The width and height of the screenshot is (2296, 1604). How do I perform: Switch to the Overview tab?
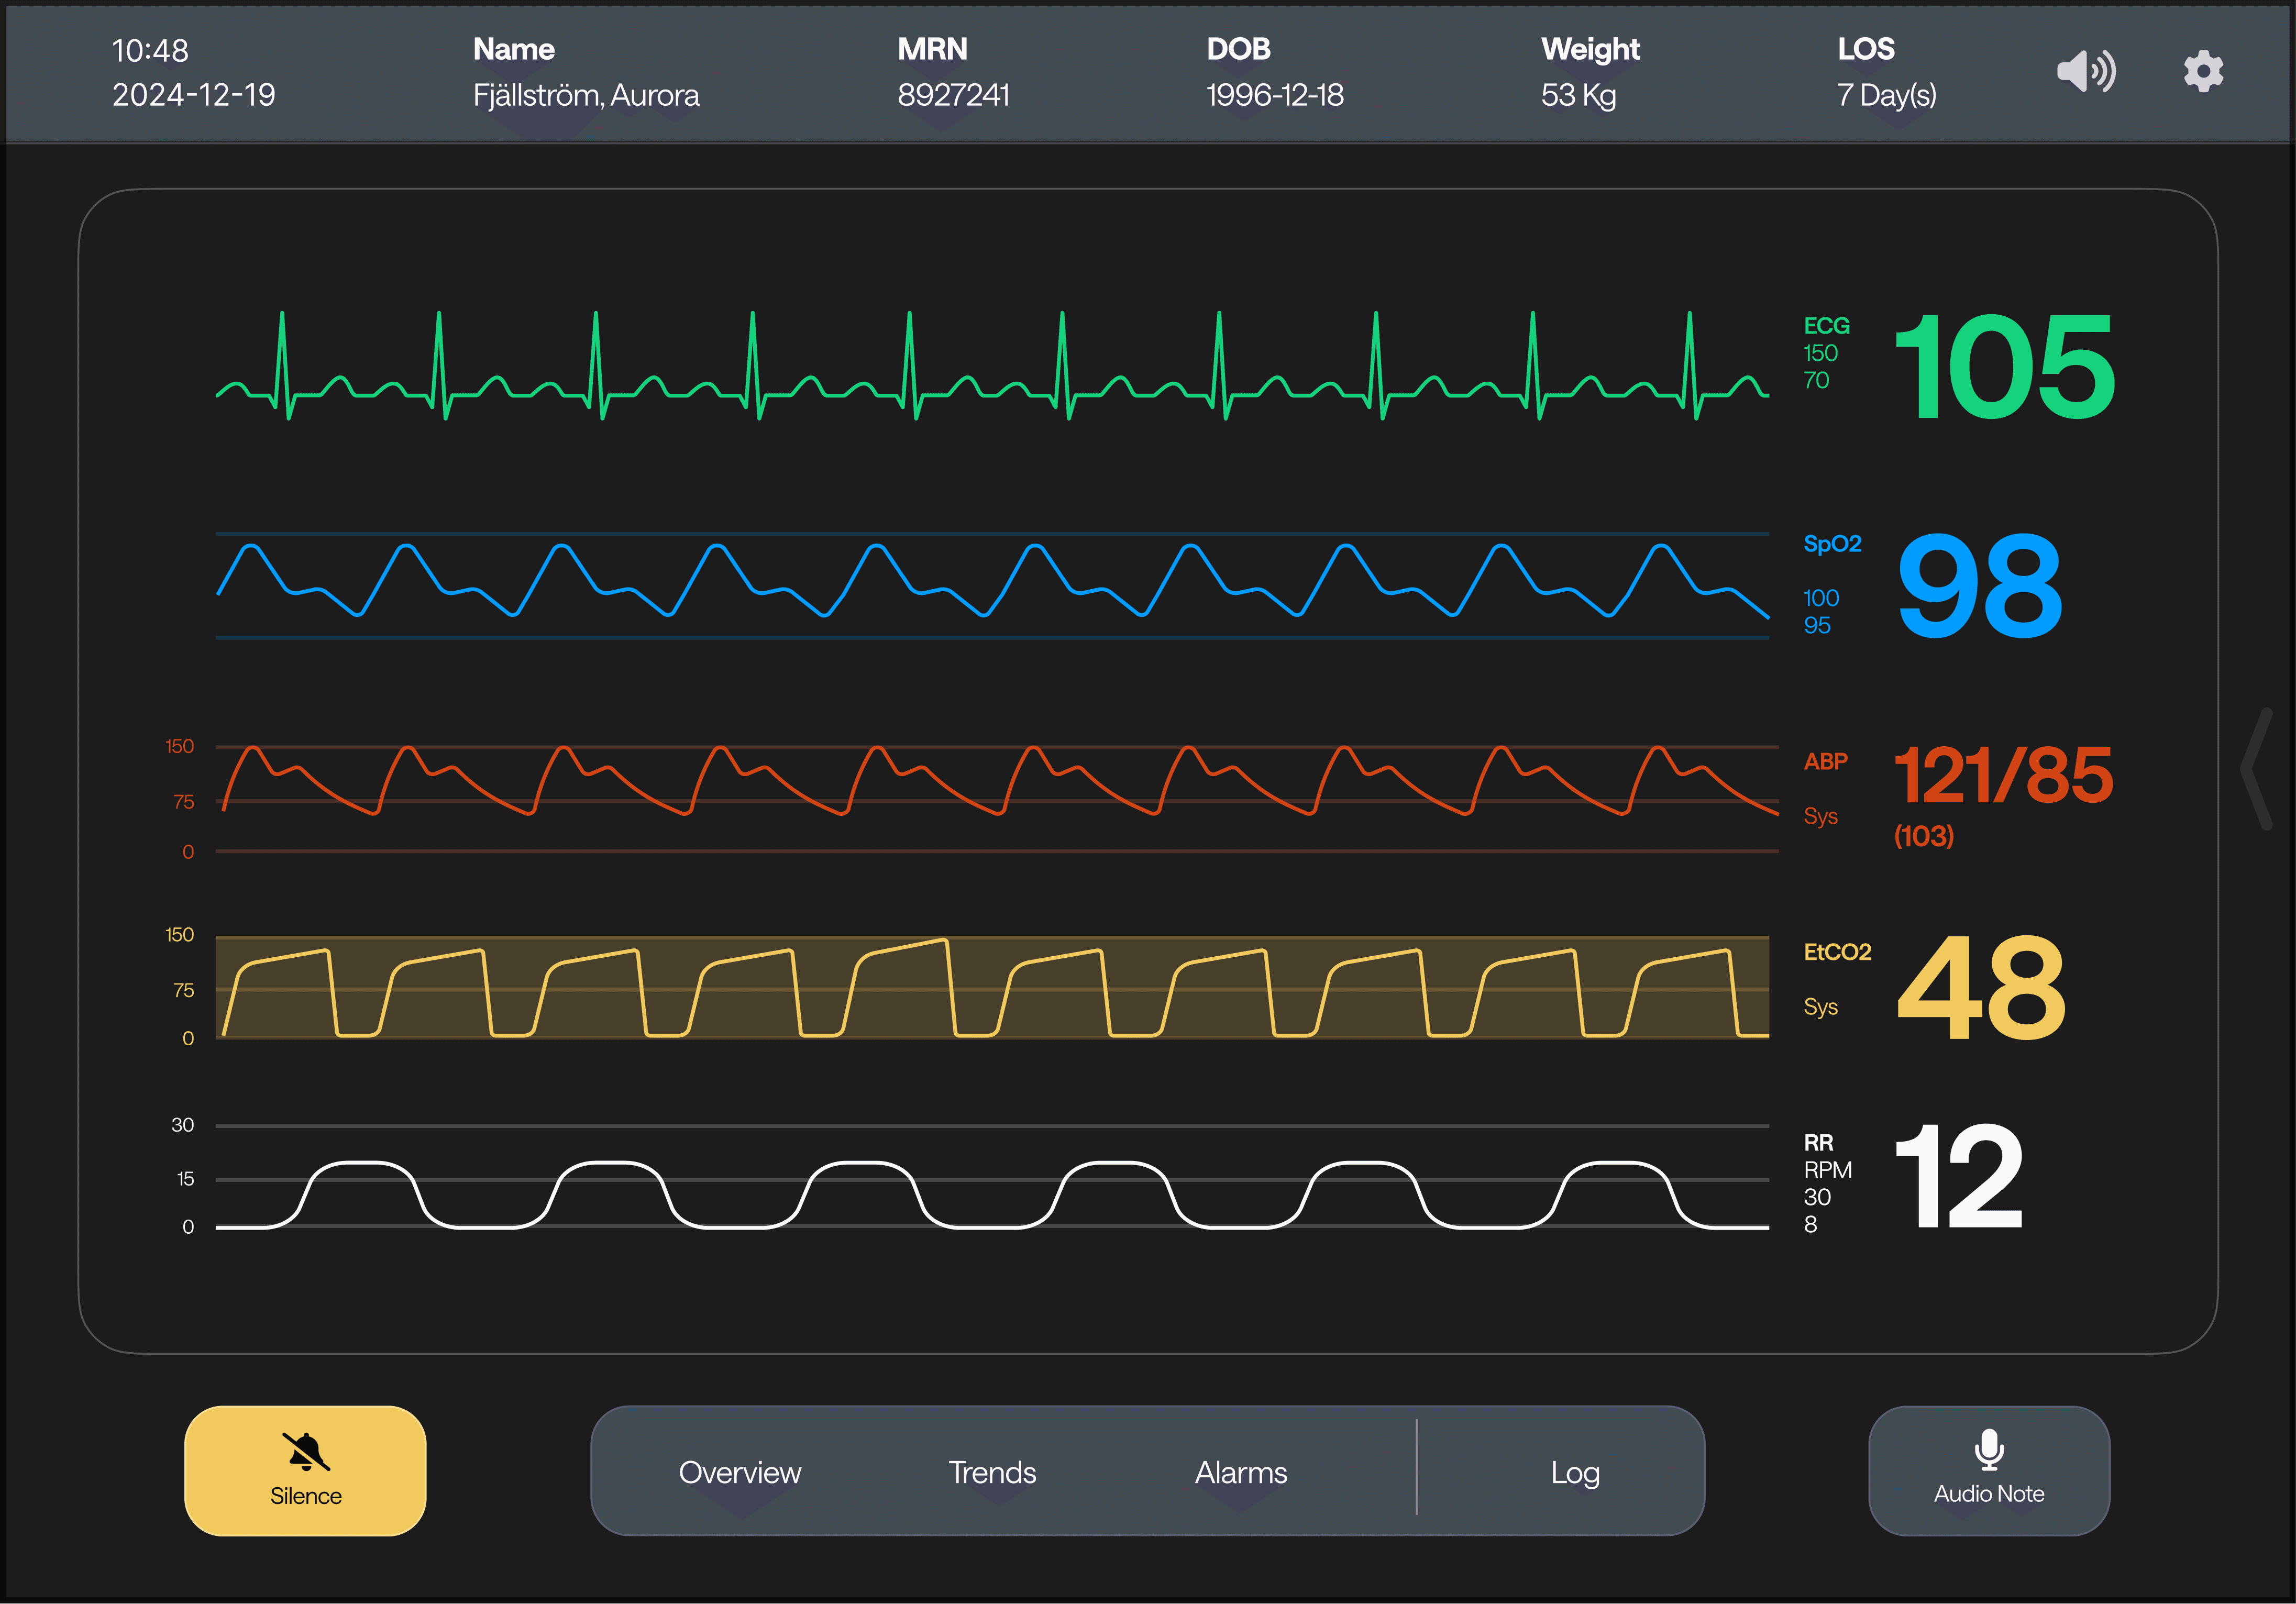pyautogui.click(x=739, y=1472)
